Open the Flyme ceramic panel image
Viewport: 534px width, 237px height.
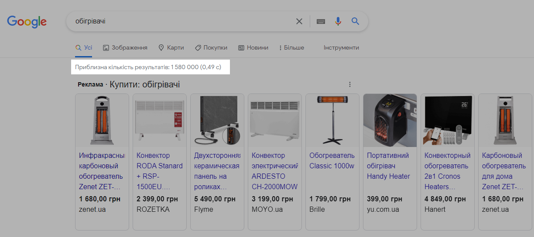[x=217, y=120]
